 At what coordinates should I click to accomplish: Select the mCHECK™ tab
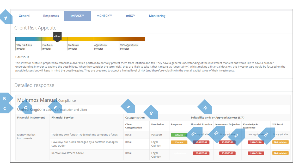tap(104, 16)
